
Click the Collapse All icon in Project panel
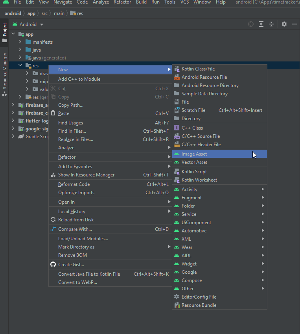(x=271, y=24)
